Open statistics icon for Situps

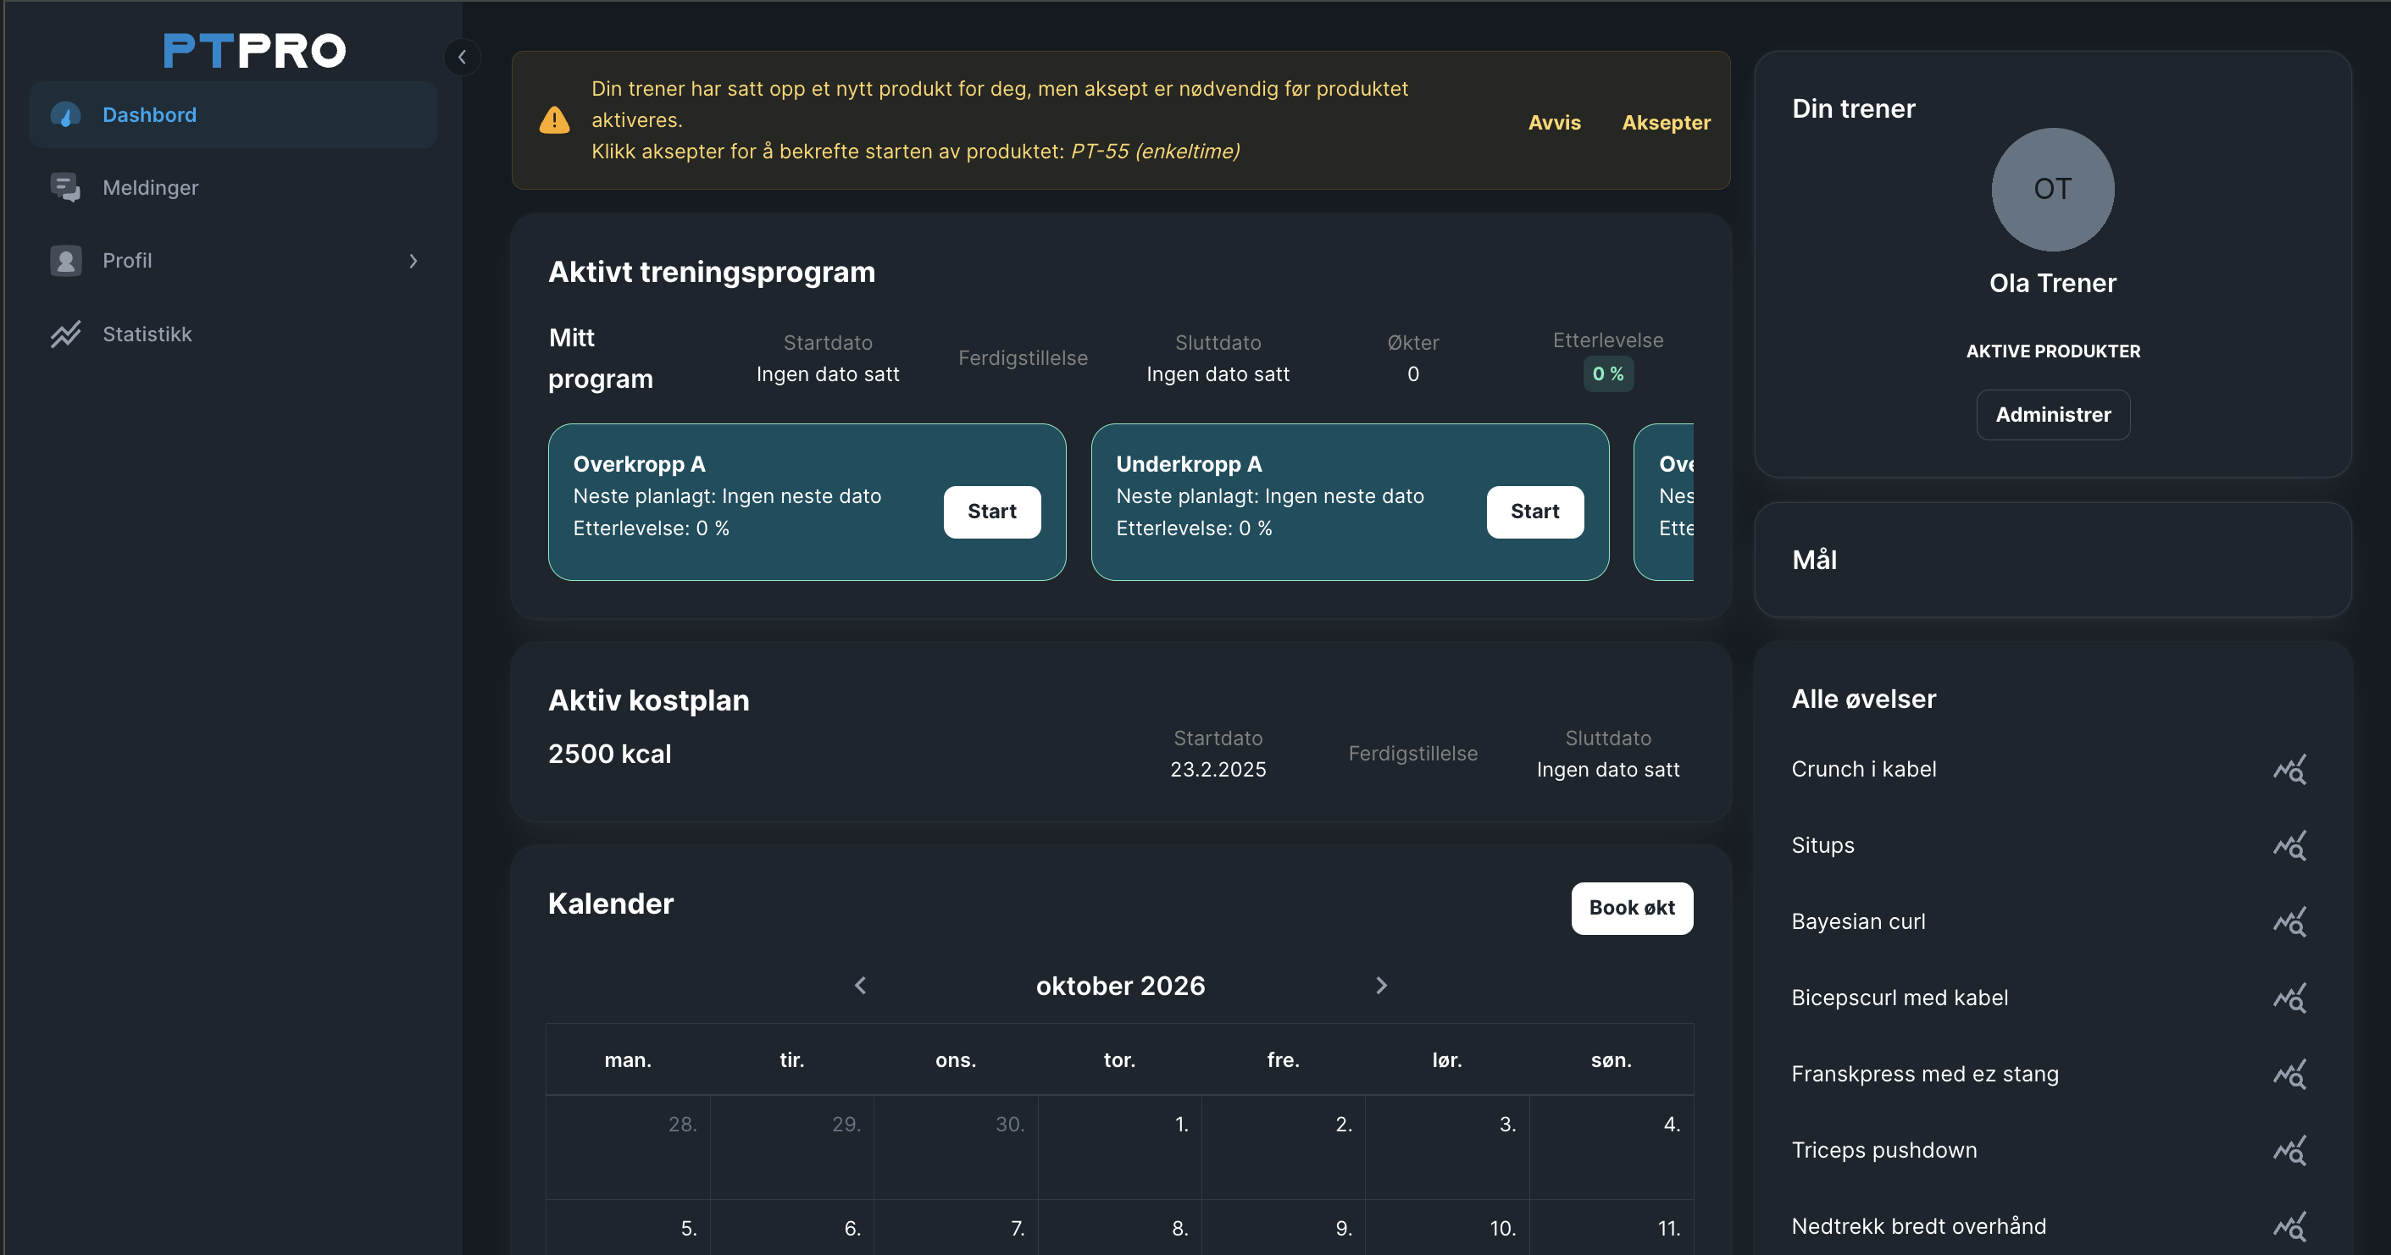tap(2288, 845)
